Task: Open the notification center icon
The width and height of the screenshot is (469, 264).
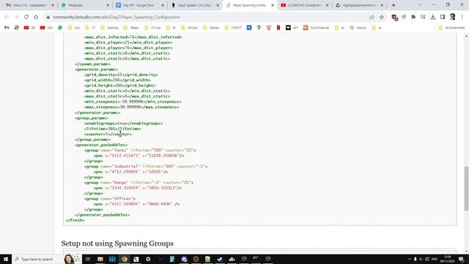Action: click(x=462, y=259)
